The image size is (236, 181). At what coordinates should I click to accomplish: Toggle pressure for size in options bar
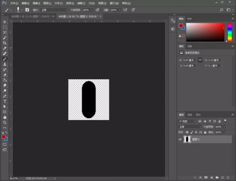pyautogui.click(x=133, y=10)
